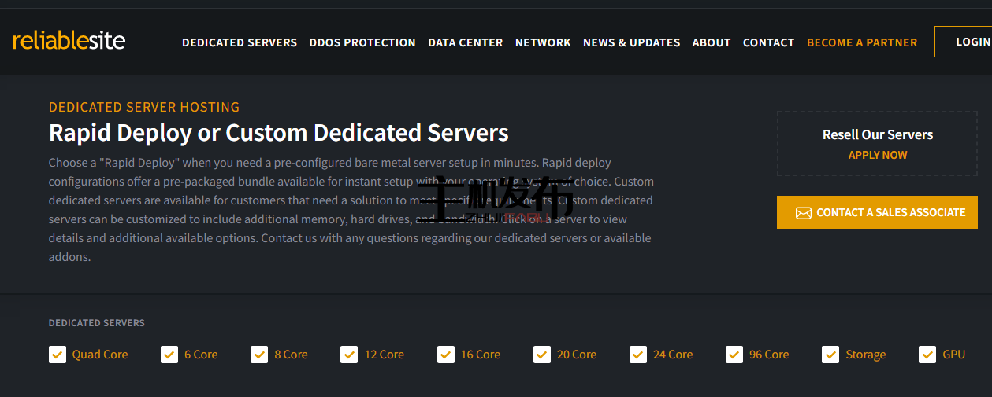The image size is (992, 397).
Task: Click envelope icon on Contact Sales button
Action: coord(803,213)
